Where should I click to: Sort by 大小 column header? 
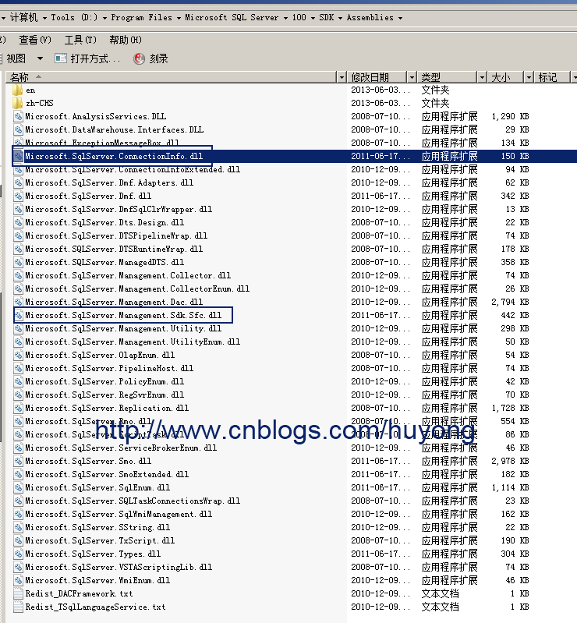[x=505, y=77]
